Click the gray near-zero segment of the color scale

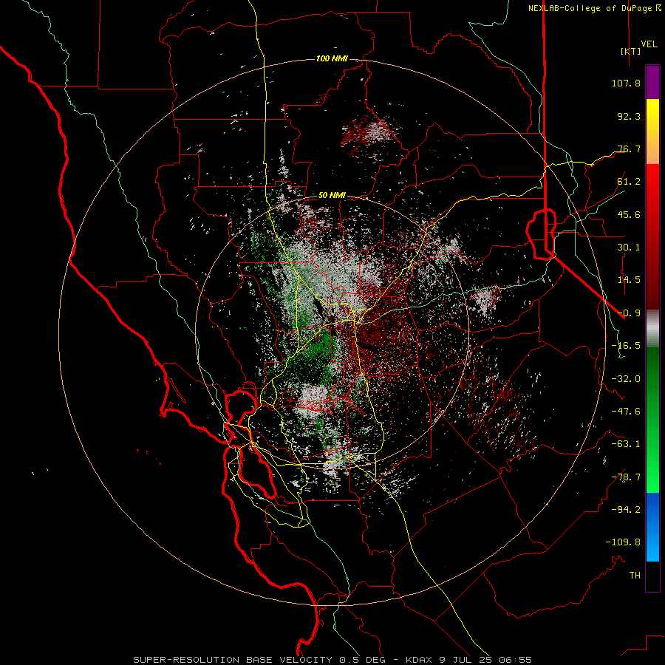point(652,328)
